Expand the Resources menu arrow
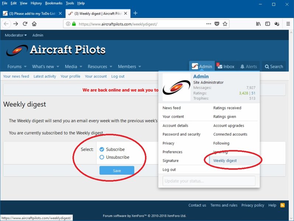Screen dimensions: 294x221 pyautogui.click(x=111, y=67)
